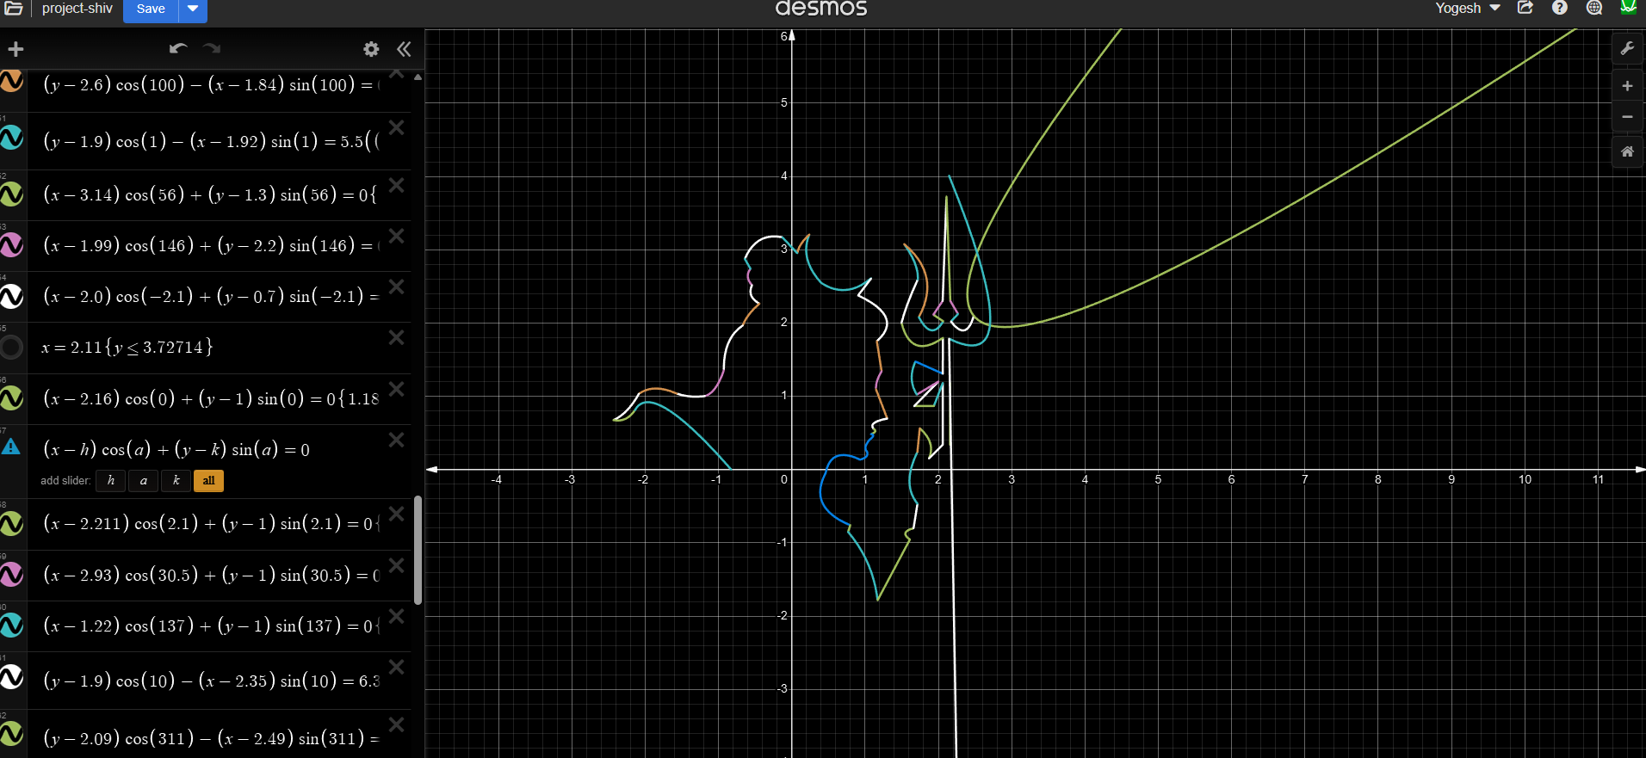Viewport: 1646px width, 758px height.
Task: Toggle visibility of (x − 2.93)cos(30.5) expression
Action: coord(12,574)
